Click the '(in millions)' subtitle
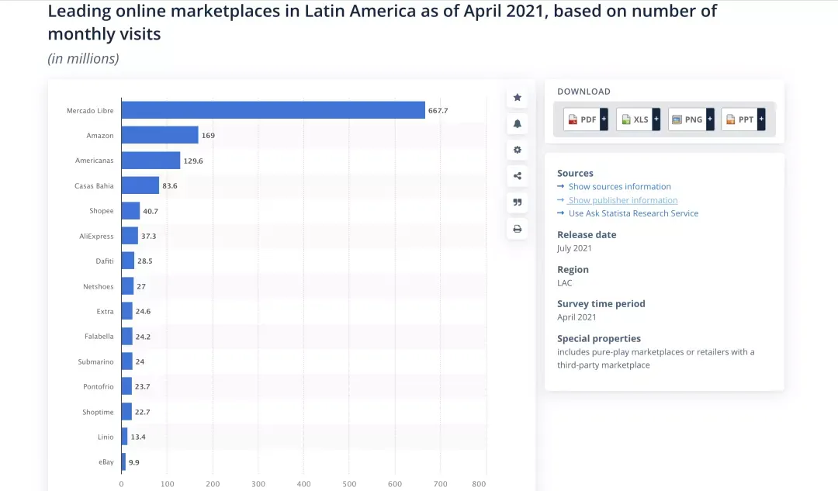Viewport: 838px width, 491px height. tap(83, 58)
